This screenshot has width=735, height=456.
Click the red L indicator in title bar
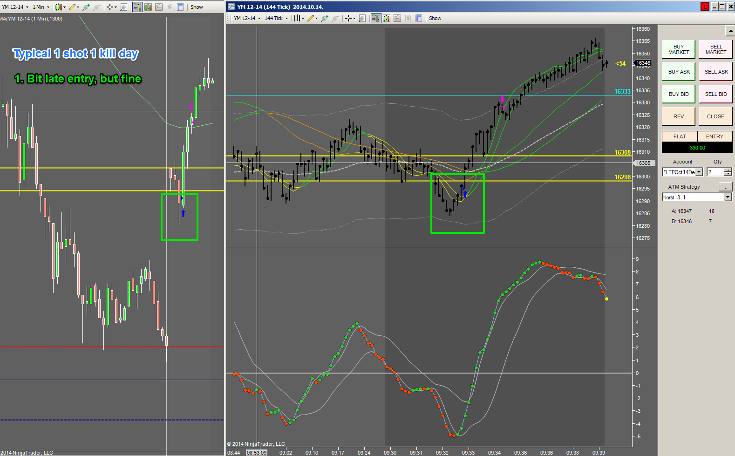705,7
